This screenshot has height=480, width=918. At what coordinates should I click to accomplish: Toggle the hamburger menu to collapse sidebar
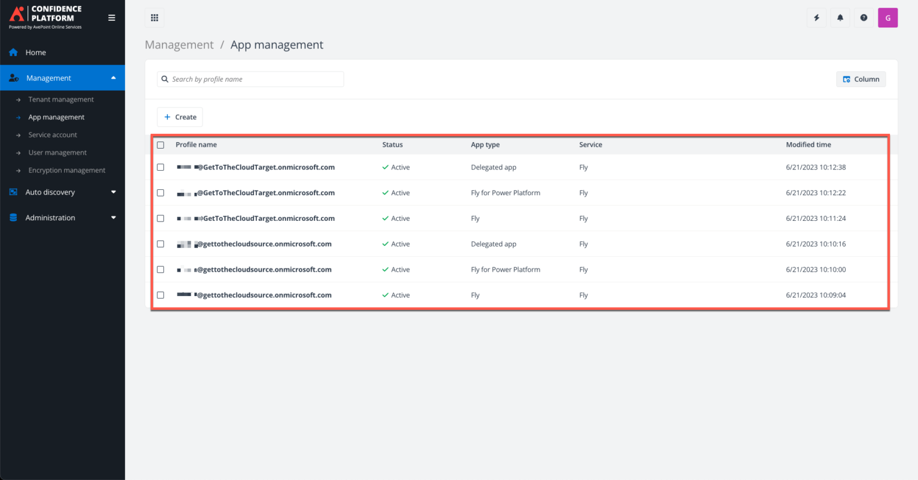click(111, 17)
